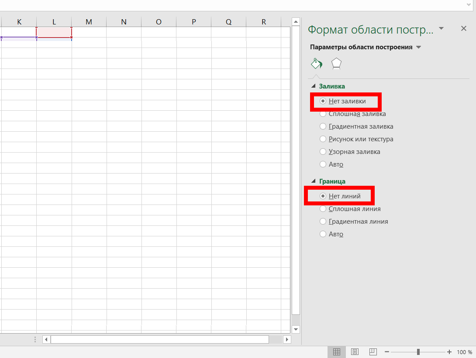Switch to Page Break Preview icon
The width and height of the screenshot is (476, 358).
tap(373, 352)
